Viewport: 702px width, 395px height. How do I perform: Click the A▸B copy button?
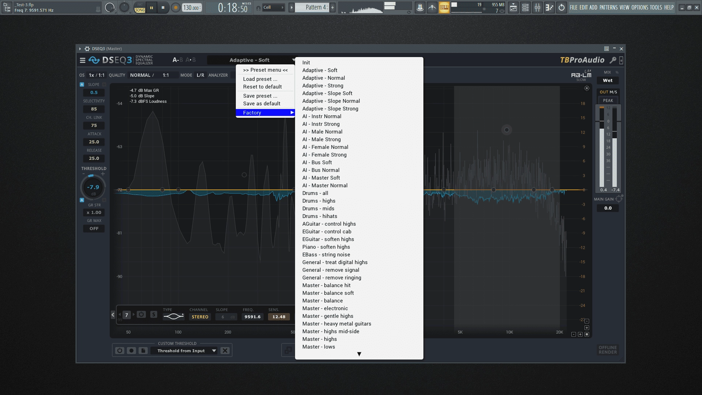[x=190, y=60]
